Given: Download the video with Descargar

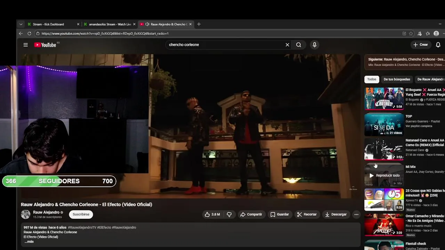Looking at the screenshot, I should (x=336, y=215).
